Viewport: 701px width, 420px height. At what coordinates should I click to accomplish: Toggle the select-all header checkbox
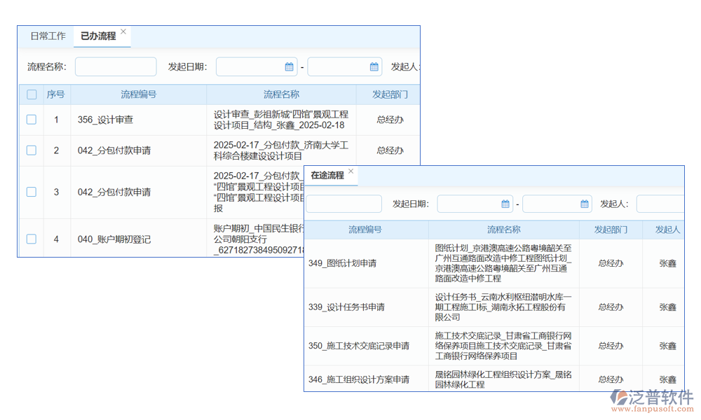click(32, 94)
